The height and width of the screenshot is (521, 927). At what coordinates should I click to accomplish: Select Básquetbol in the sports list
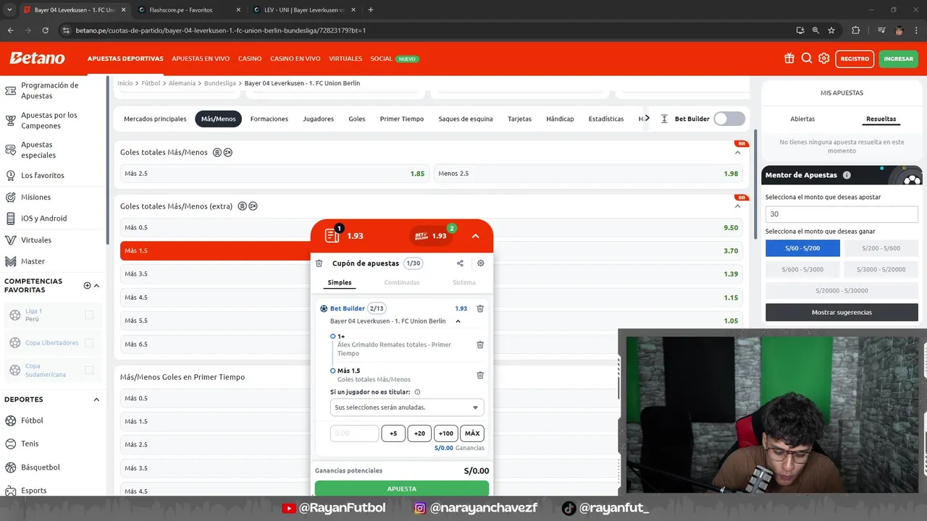40,467
